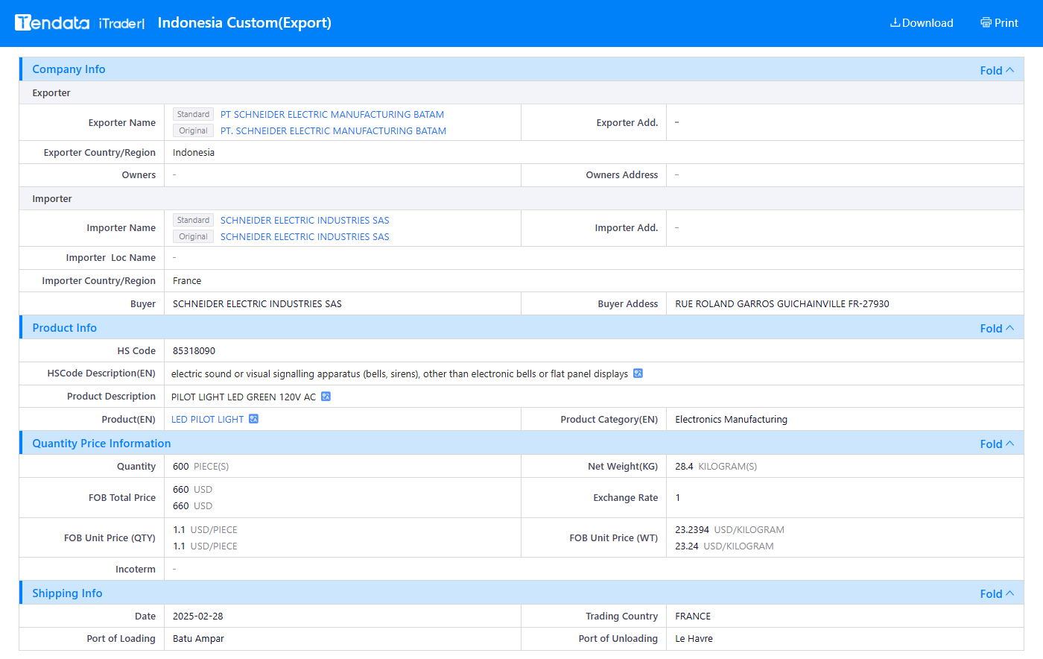Click the Standard tag on importer name
The height and width of the screenshot is (659, 1043).
[x=193, y=220]
